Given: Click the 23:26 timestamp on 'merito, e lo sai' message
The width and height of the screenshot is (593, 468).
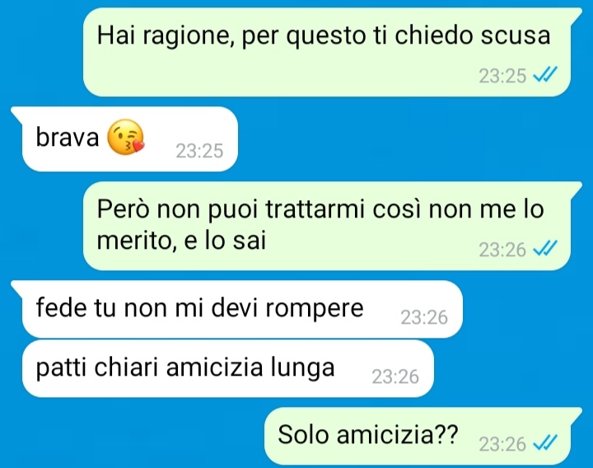Looking at the screenshot, I should tap(502, 250).
